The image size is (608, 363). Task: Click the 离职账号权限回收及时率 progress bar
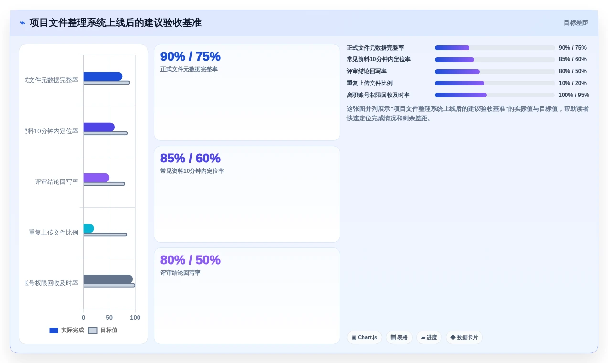tap(494, 95)
